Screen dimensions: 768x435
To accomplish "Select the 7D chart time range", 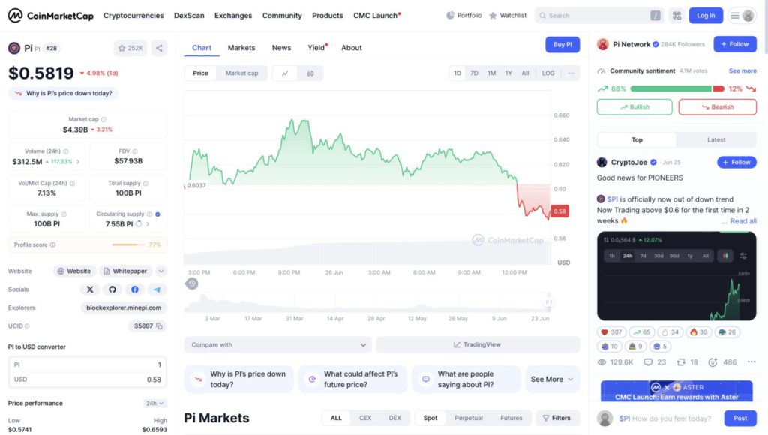I will point(474,73).
